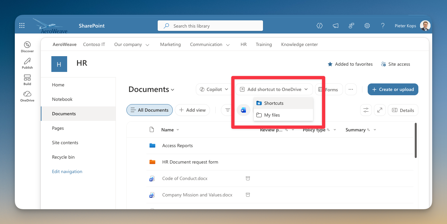Expand content to full screen arrows icon
The width and height of the screenshot is (447, 224).
click(x=380, y=110)
